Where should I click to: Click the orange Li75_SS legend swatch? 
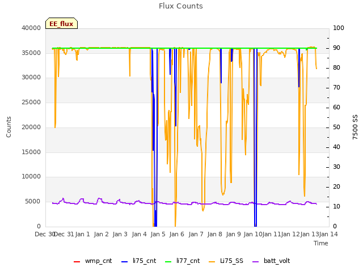pos(212,262)
